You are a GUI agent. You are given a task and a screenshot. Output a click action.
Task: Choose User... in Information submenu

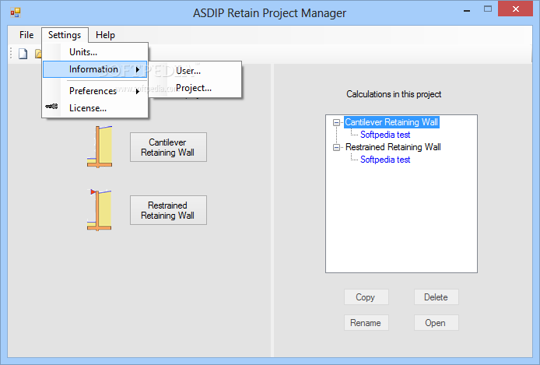195,71
